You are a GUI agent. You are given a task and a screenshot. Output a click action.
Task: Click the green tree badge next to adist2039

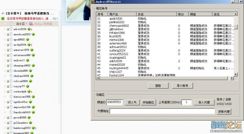[x=29, y=29]
